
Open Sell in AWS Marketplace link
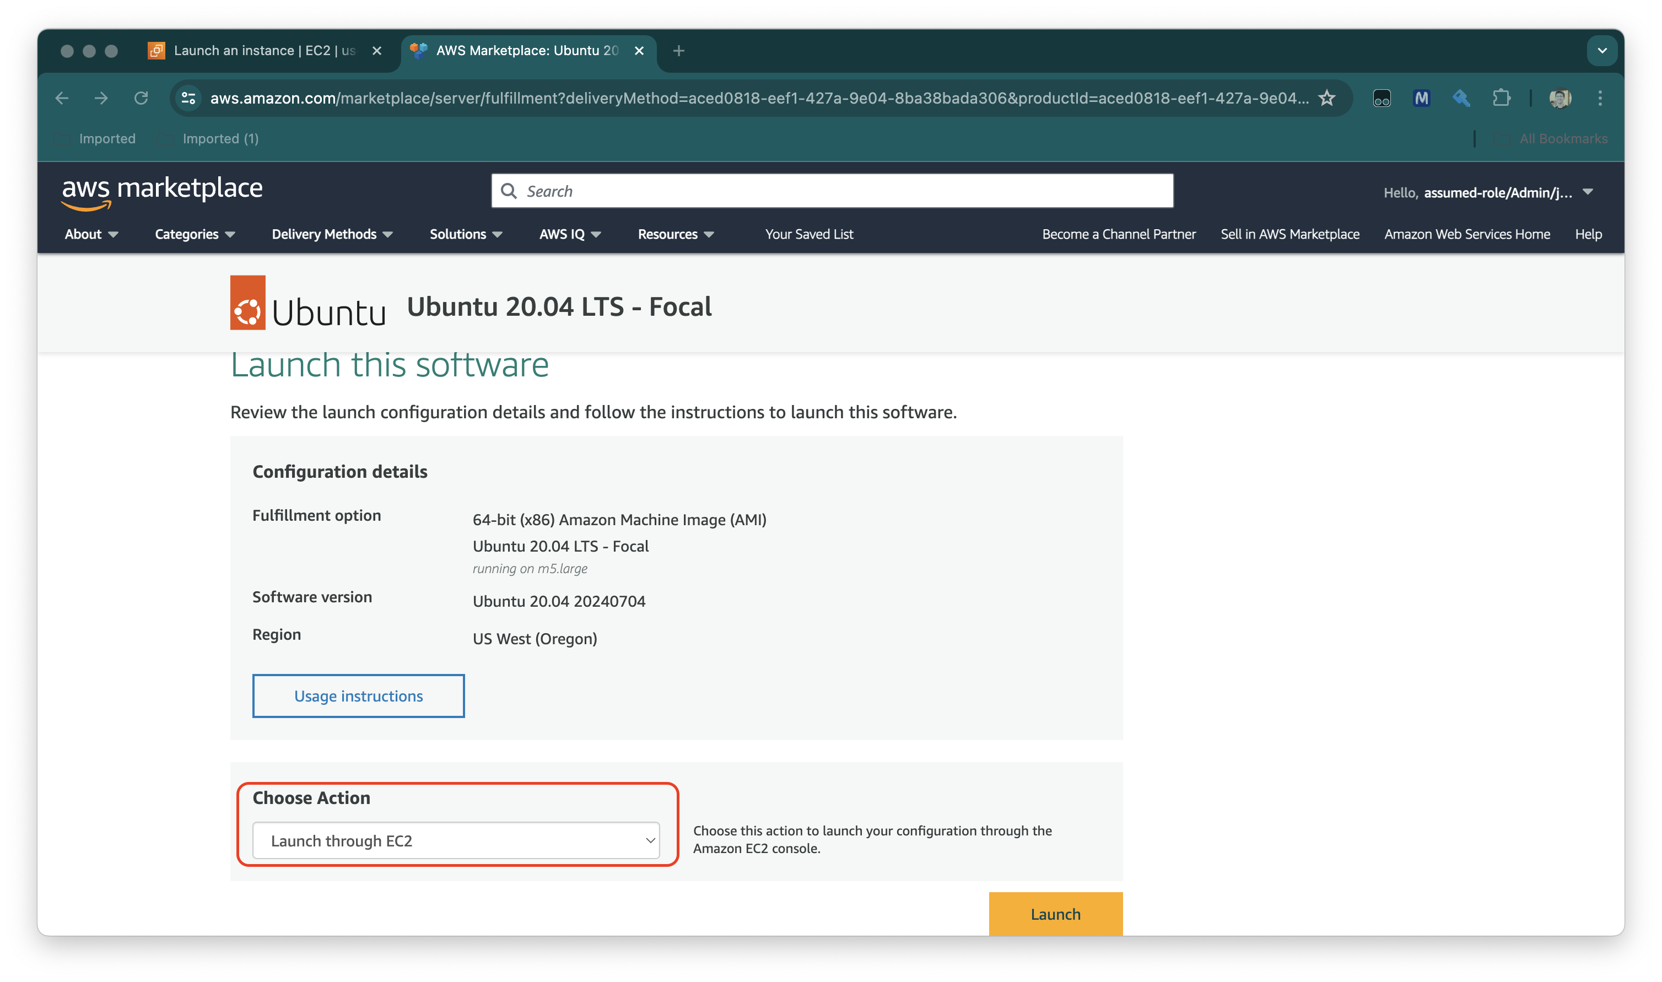[x=1289, y=234]
